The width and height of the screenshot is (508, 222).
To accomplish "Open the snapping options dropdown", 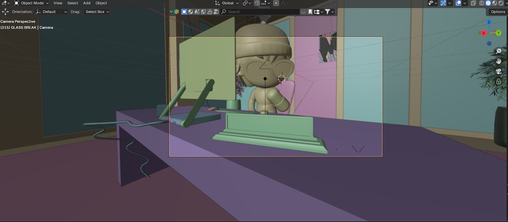I will point(266,3).
